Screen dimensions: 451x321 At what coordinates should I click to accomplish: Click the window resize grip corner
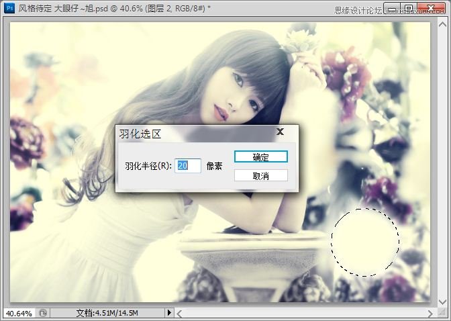pyautogui.click(x=442, y=313)
